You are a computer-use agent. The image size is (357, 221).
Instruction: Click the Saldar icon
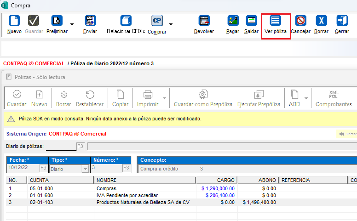[251, 21]
